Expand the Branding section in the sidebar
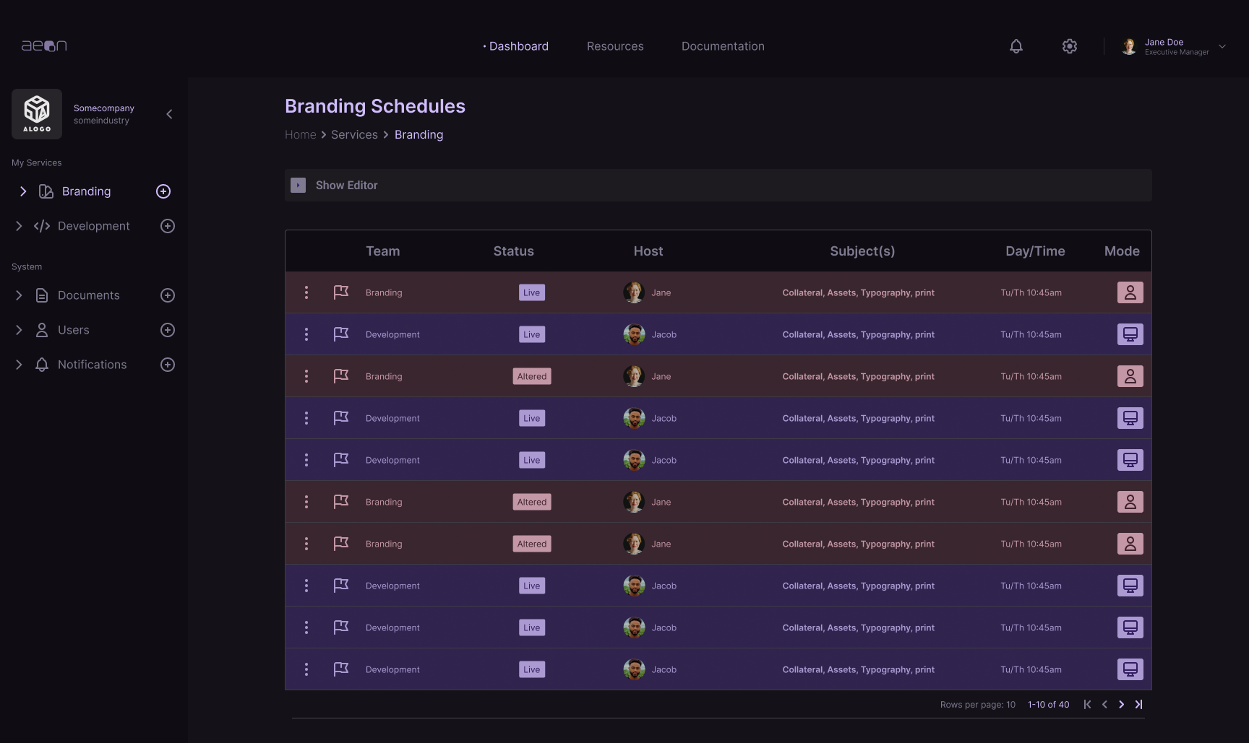Image resolution: width=1249 pixels, height=743 pixels. 22,191
